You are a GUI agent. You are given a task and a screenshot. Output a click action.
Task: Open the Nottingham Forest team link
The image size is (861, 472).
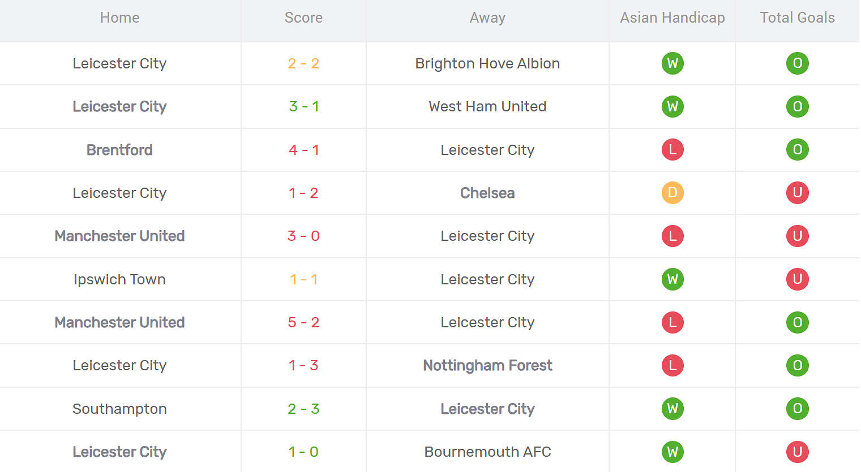click(x=487, y=365)
